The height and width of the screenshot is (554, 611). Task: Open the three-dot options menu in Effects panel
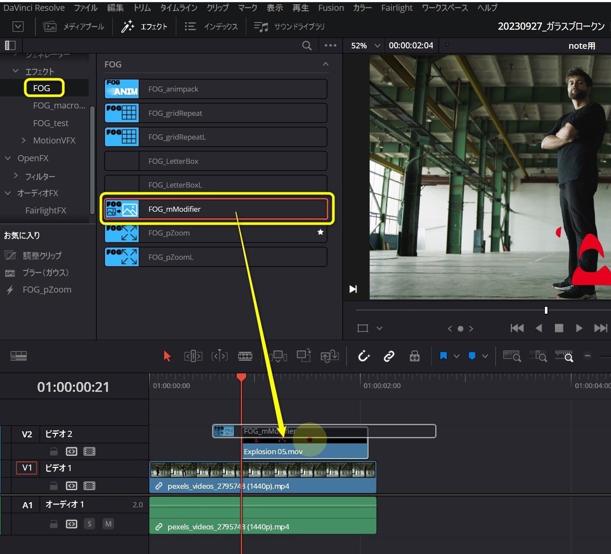(x=330, y=45)
